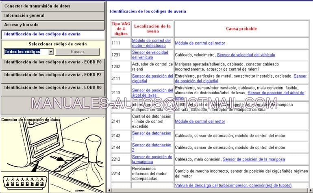Open 'Válvula de descarga del turbocompresor' link

click(233, 185)
